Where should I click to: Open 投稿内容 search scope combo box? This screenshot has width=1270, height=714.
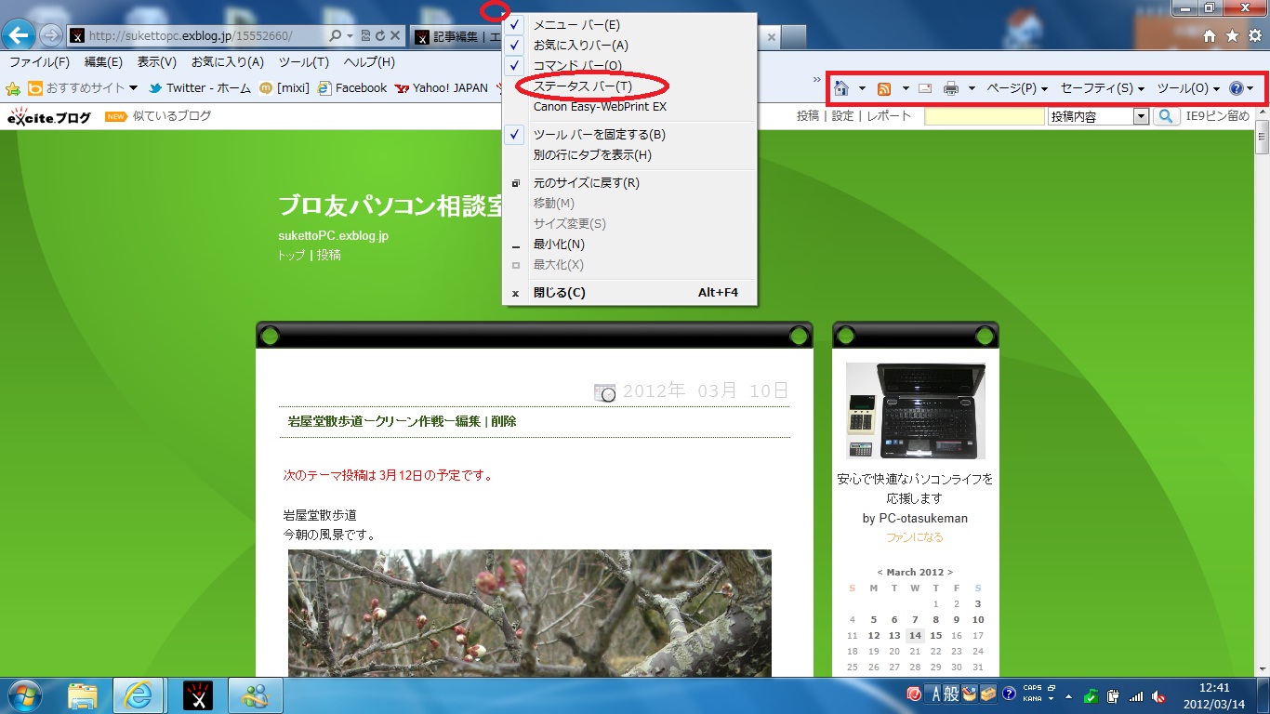(x=1099, y=116)
